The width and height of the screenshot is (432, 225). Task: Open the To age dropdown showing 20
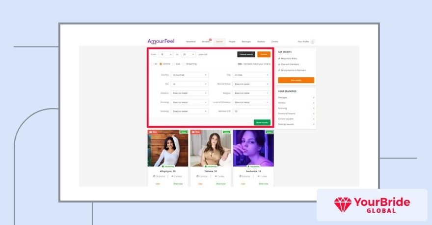click(x=189, y=54)
